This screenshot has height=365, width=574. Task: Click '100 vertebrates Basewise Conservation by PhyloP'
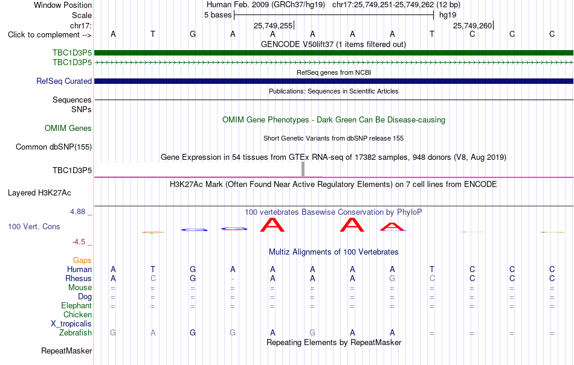(x=334, y=212)
